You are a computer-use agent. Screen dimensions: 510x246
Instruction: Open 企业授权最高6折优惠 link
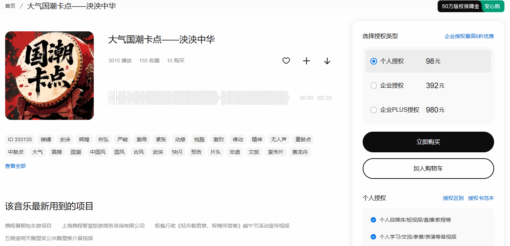tap(469, 36)
